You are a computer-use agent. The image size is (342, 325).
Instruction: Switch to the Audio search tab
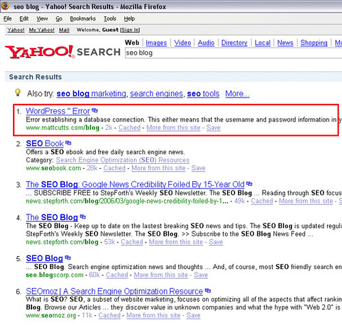point(206,42)
